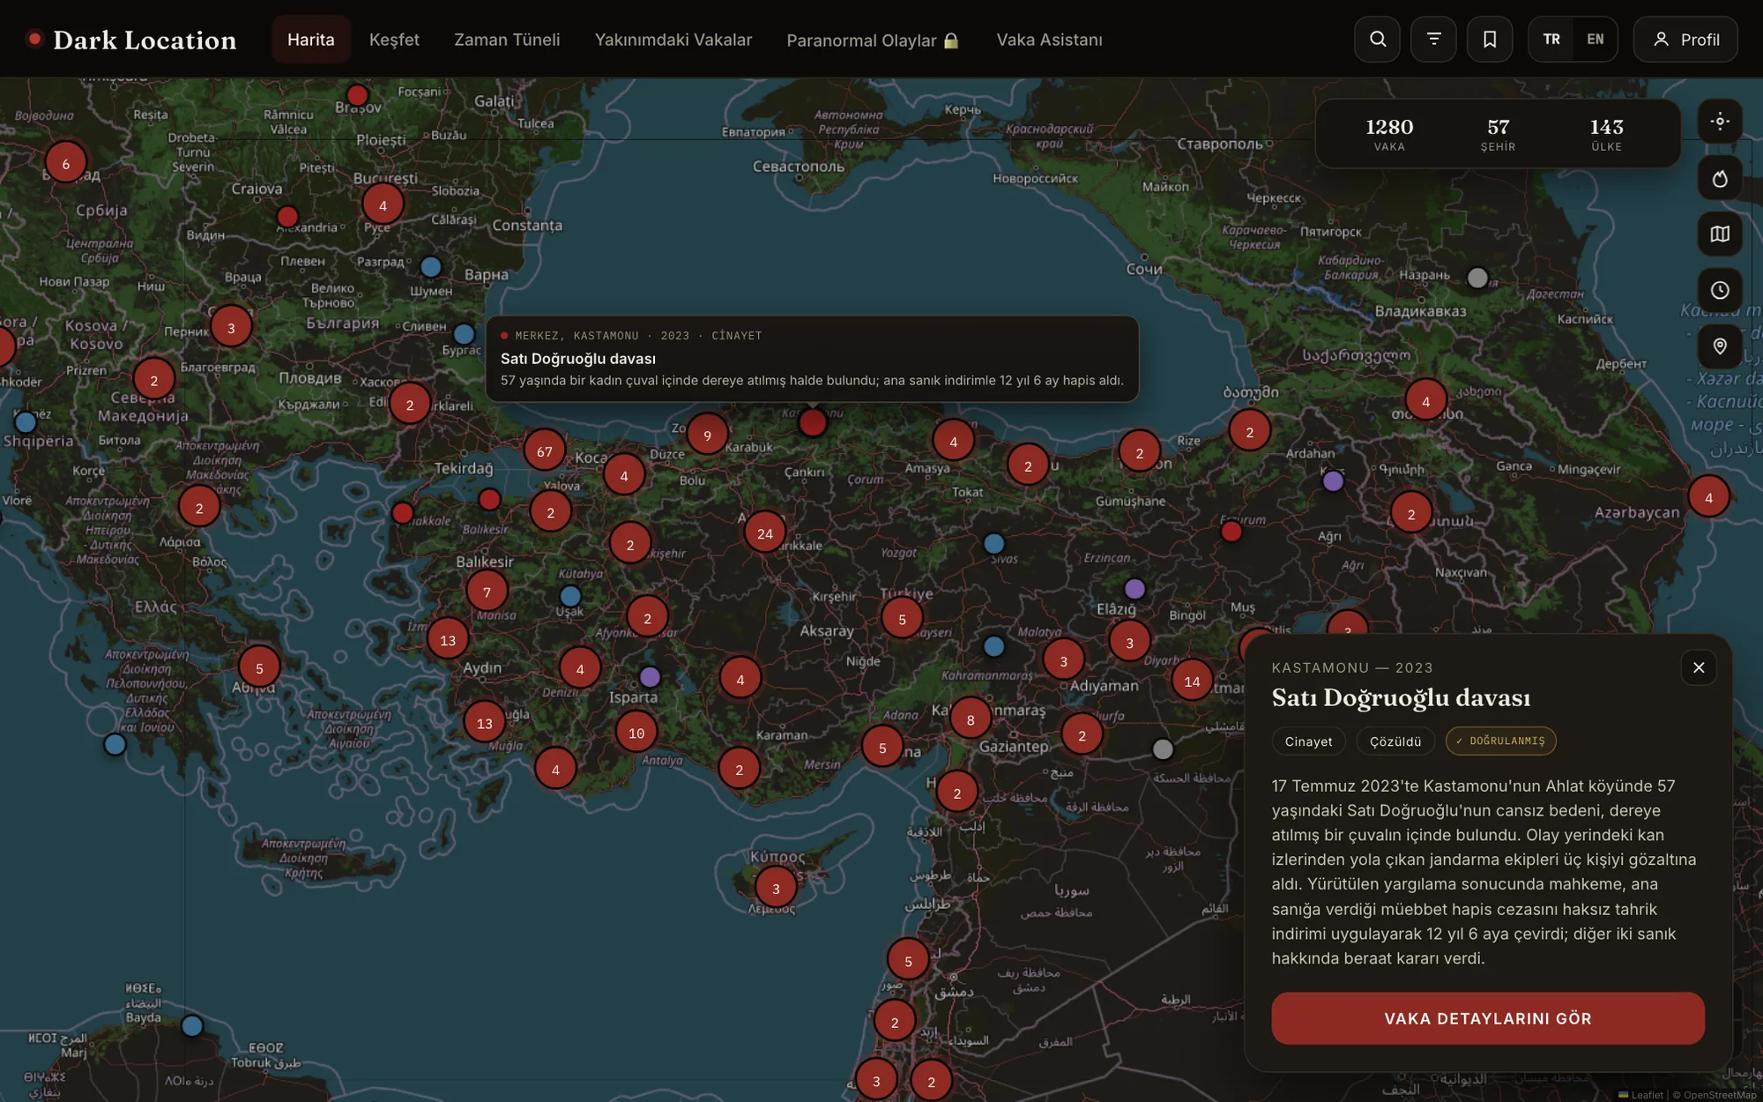Screen dimensions: 1763x1102
Task: Open the Leaflet attribution link
Action: [x=1640, y=1095]
